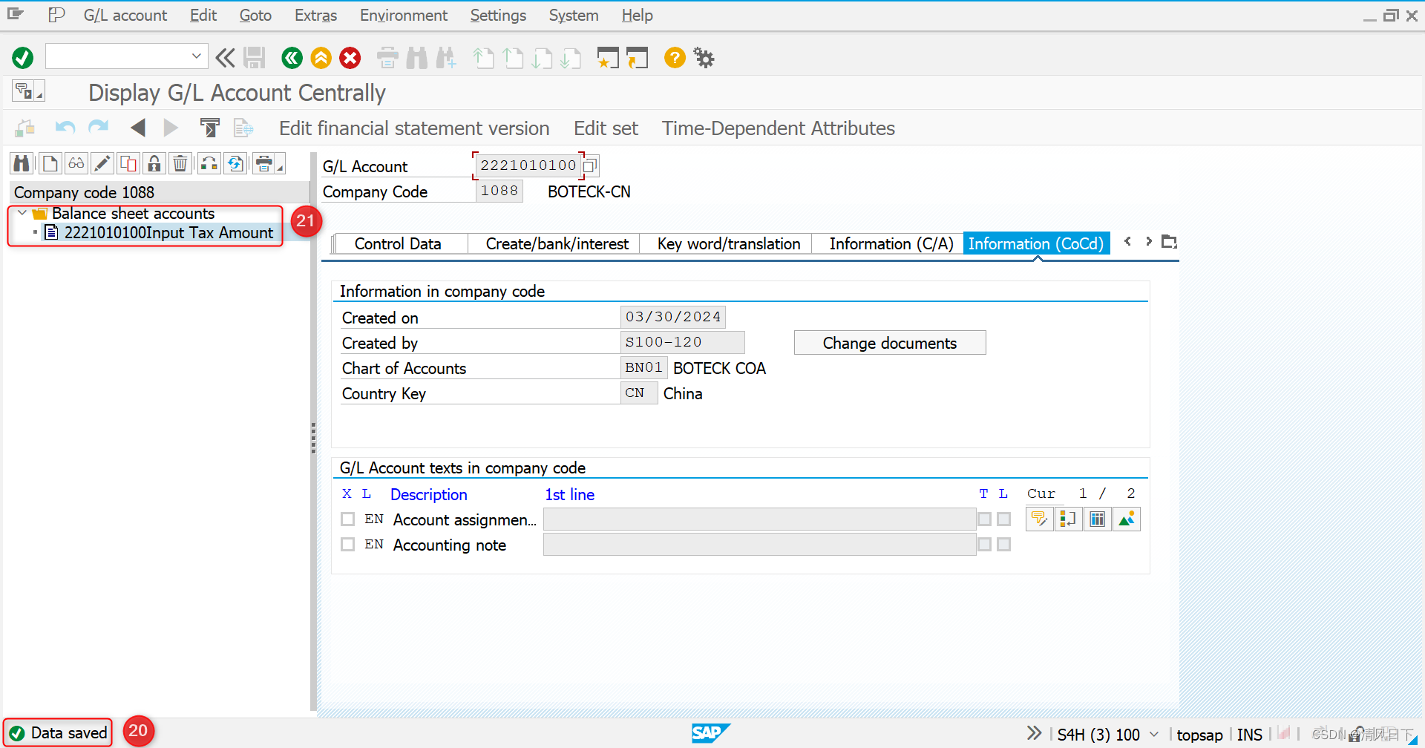Switch to the Key word/translation tab

pos(729,243)
